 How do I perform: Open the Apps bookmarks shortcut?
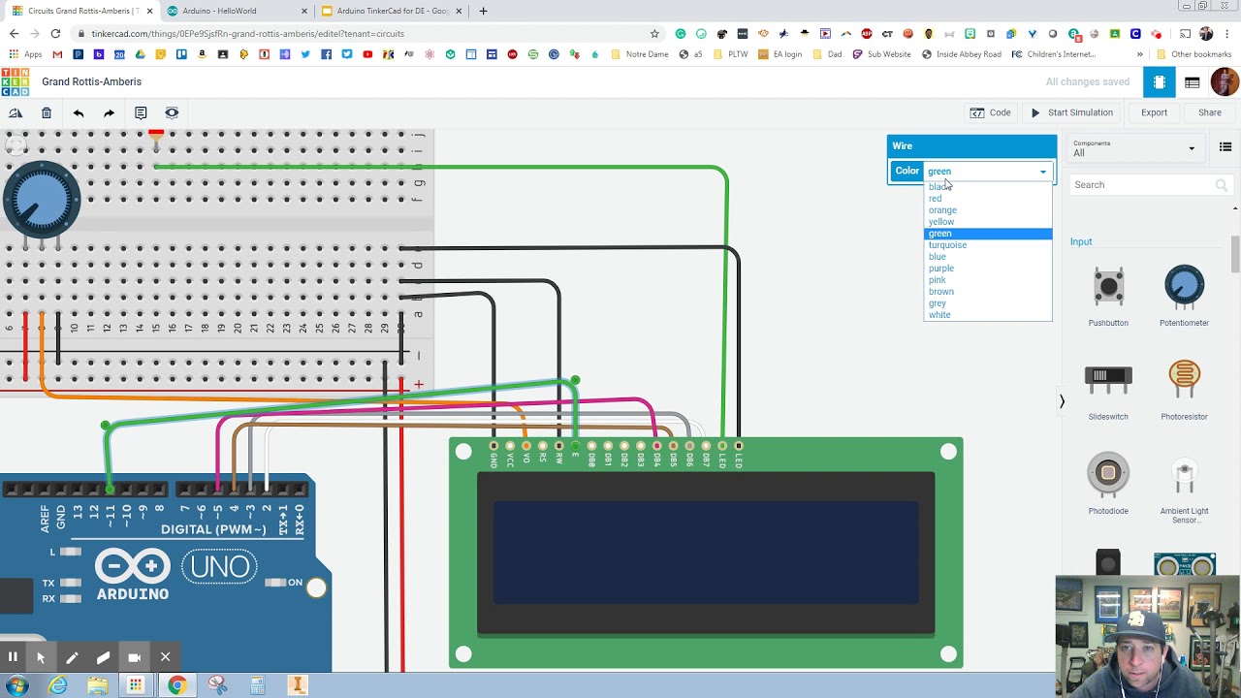click(x=26, y=54)
